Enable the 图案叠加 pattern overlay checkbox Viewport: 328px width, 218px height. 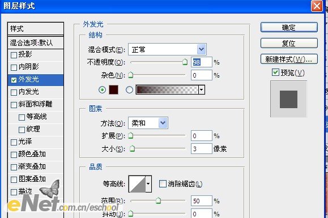14,179
